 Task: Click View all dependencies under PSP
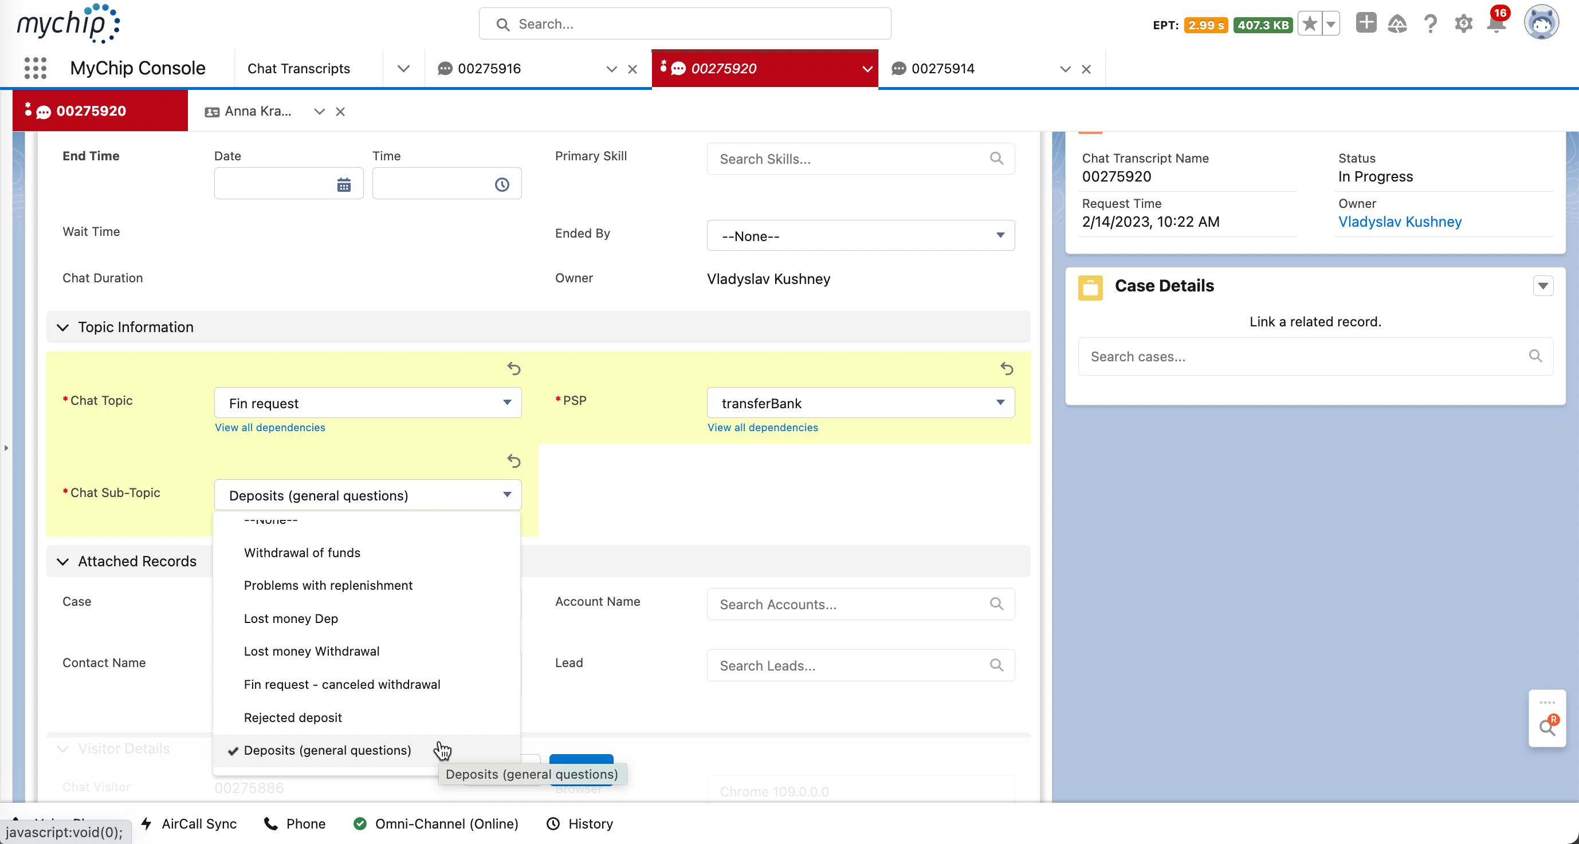(763, 428)
